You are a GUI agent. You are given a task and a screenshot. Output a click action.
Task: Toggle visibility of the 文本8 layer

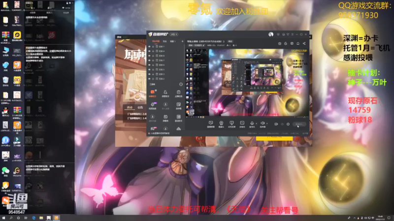pyautogui.click(x=149, y=55)
